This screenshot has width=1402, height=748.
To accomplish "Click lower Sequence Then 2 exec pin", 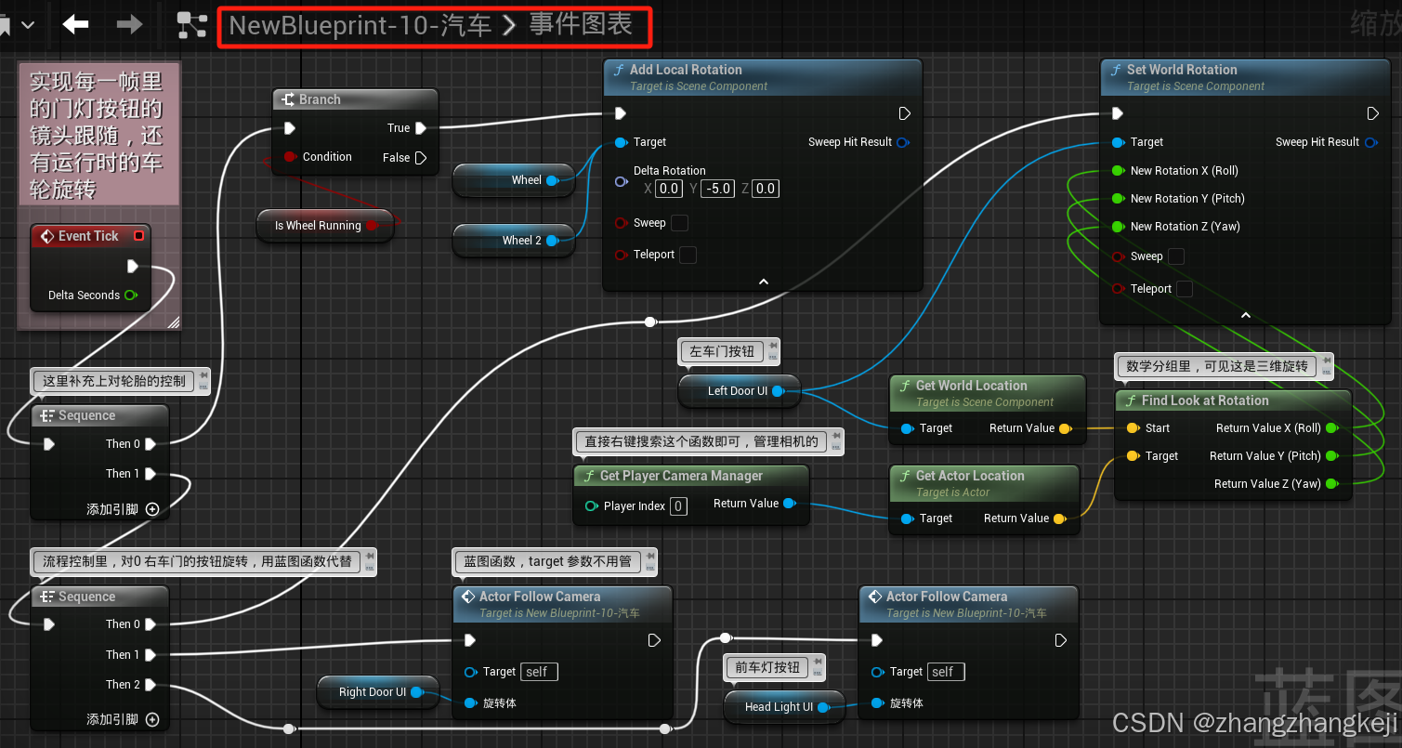I will [151, 685].
